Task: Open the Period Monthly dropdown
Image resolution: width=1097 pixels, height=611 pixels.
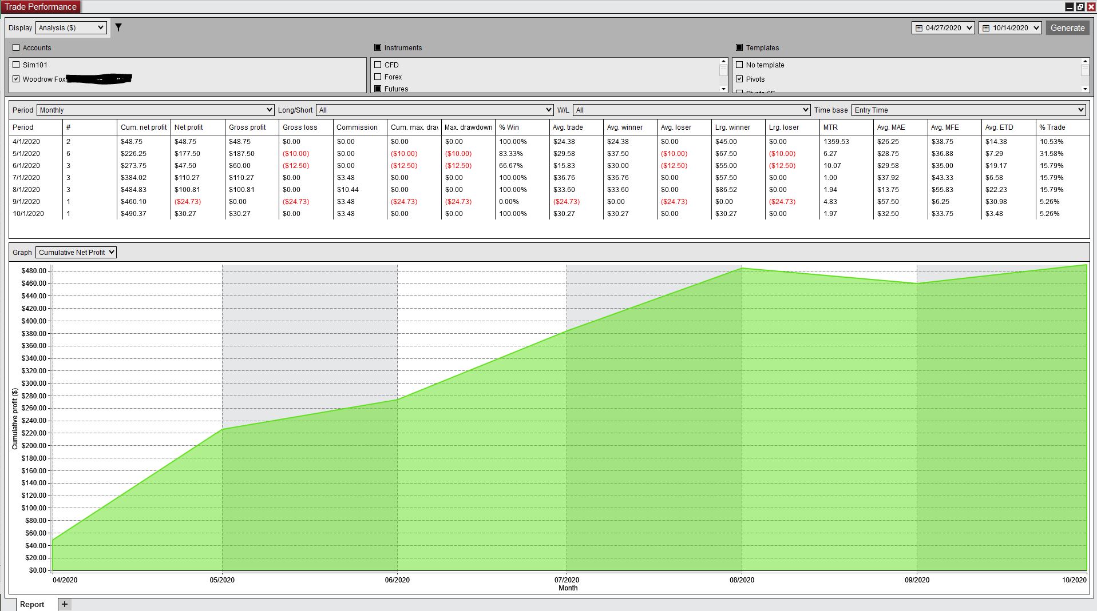Action: [x=156, y=110]
